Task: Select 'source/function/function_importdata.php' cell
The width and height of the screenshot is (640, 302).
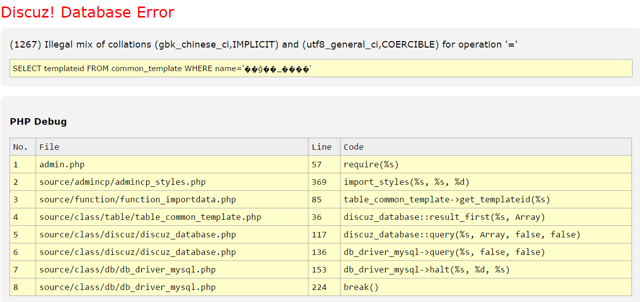Action: (x=172, y=199)
